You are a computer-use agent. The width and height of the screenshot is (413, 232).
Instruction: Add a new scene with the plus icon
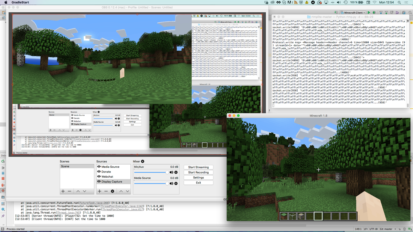click(x=63, y=191)
